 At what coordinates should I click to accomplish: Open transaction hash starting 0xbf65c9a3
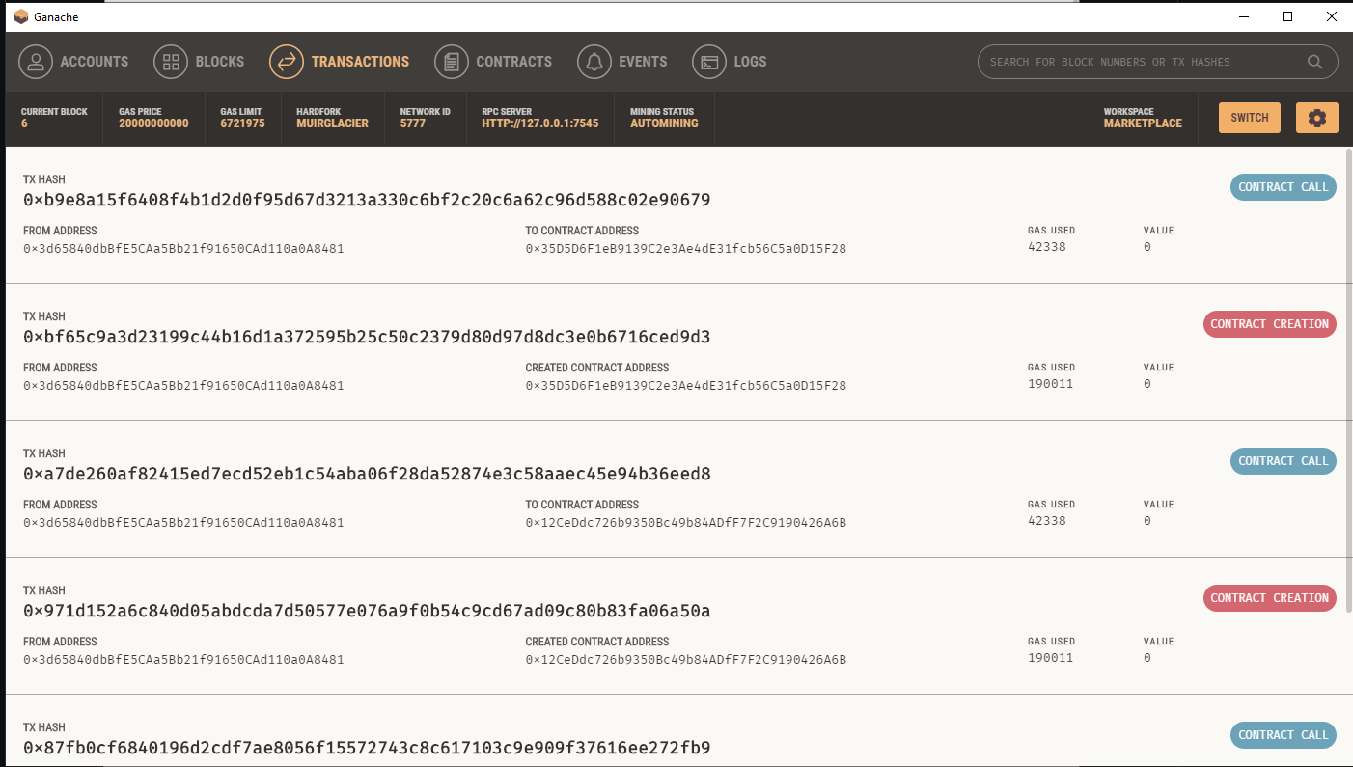367,338
